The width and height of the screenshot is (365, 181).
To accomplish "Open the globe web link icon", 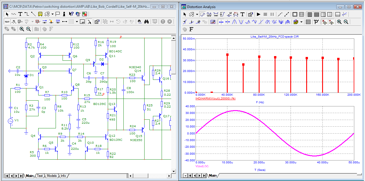I will (x=78, y=14).
